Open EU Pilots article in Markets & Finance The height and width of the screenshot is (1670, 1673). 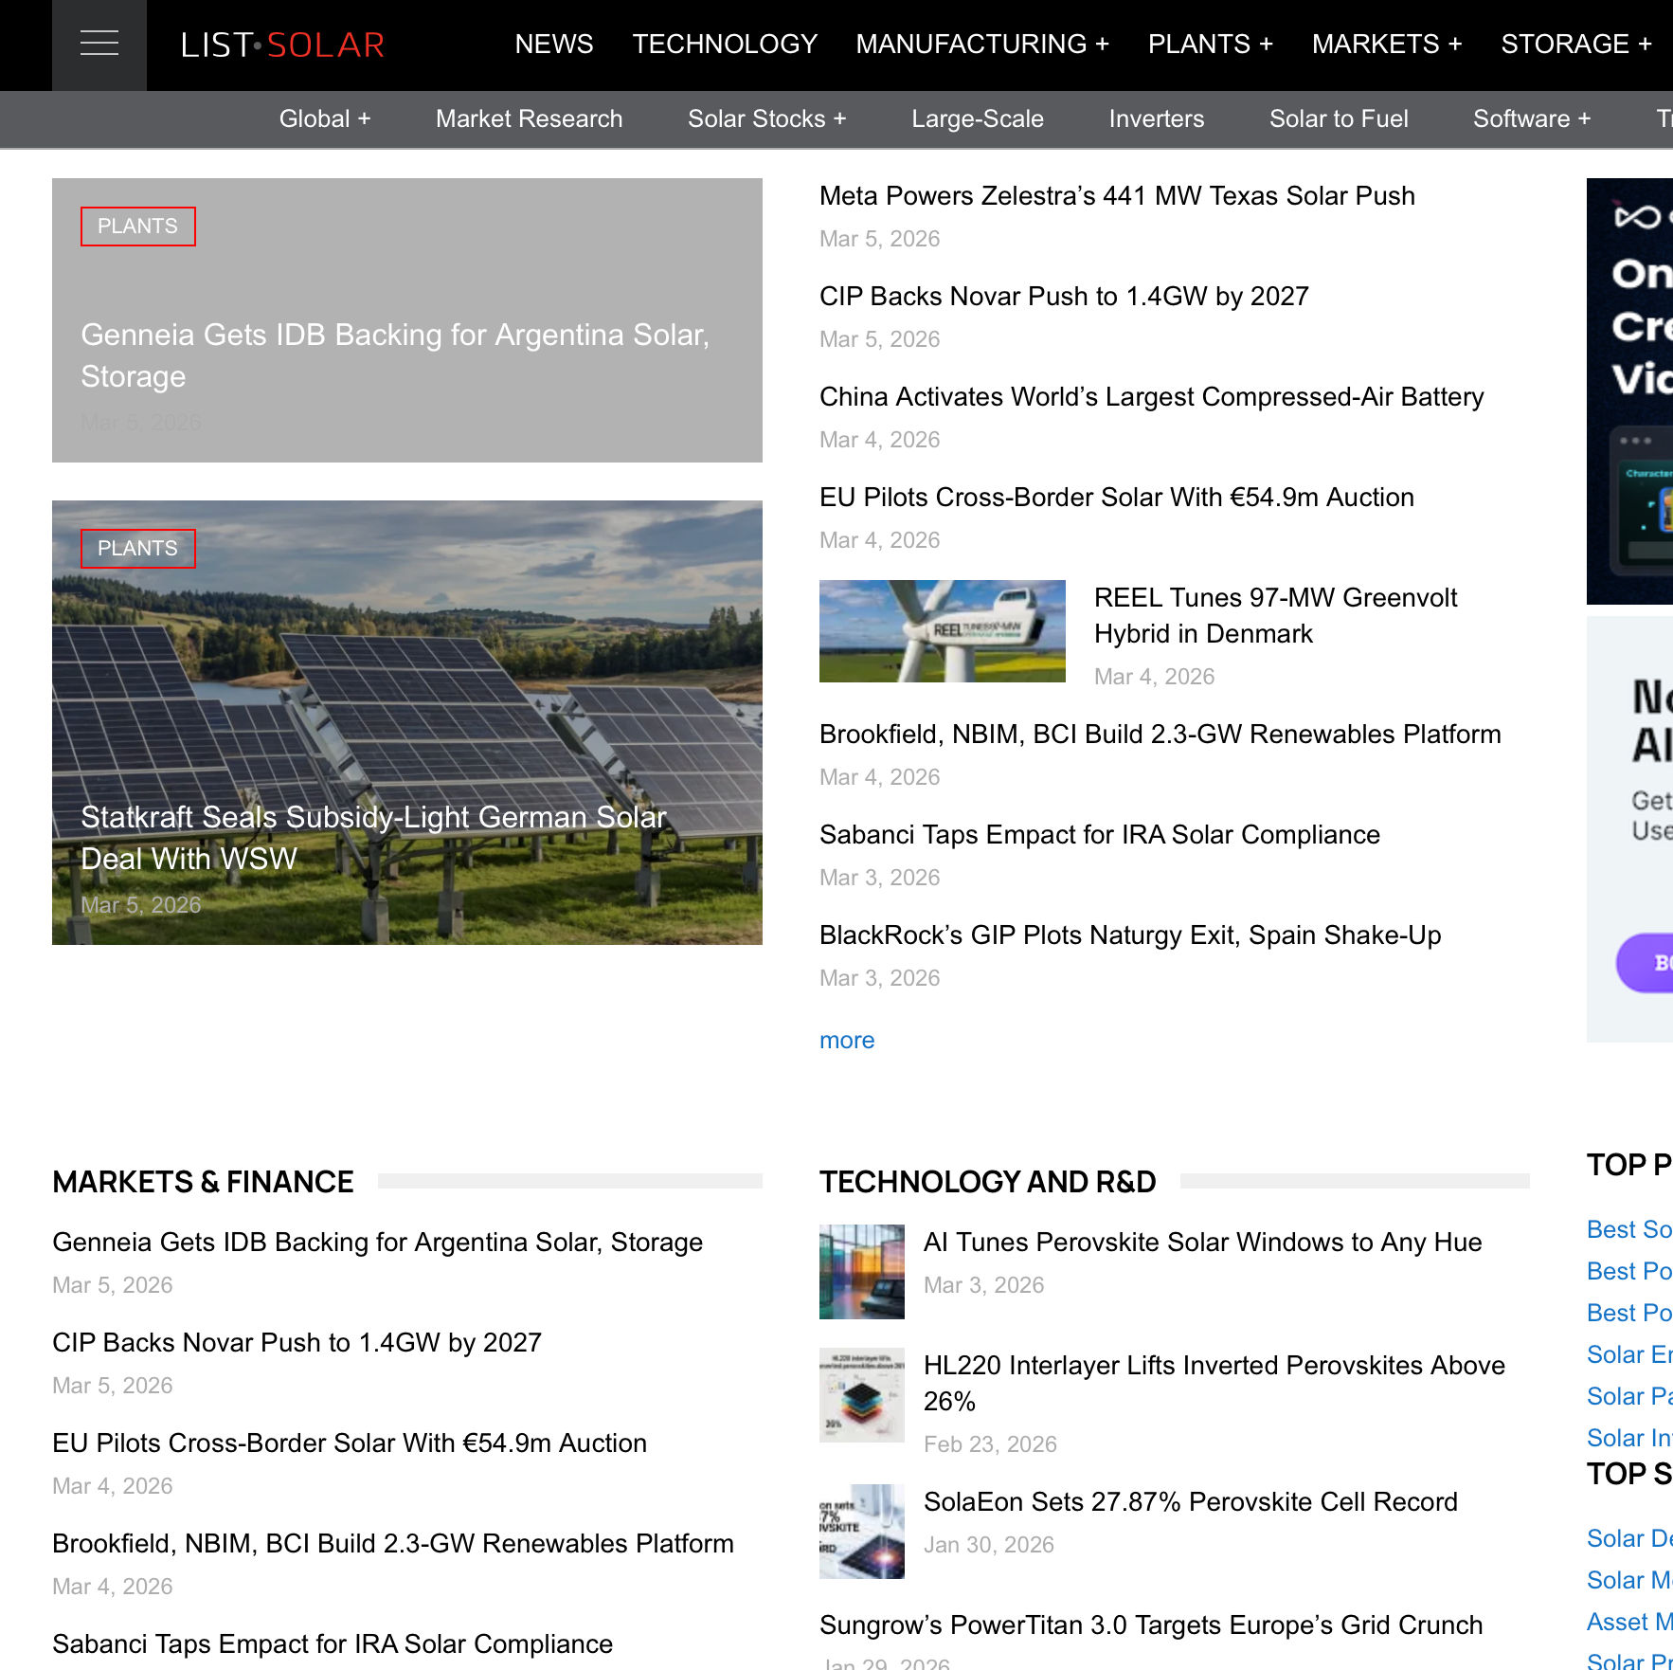(x=350, y=1443)
